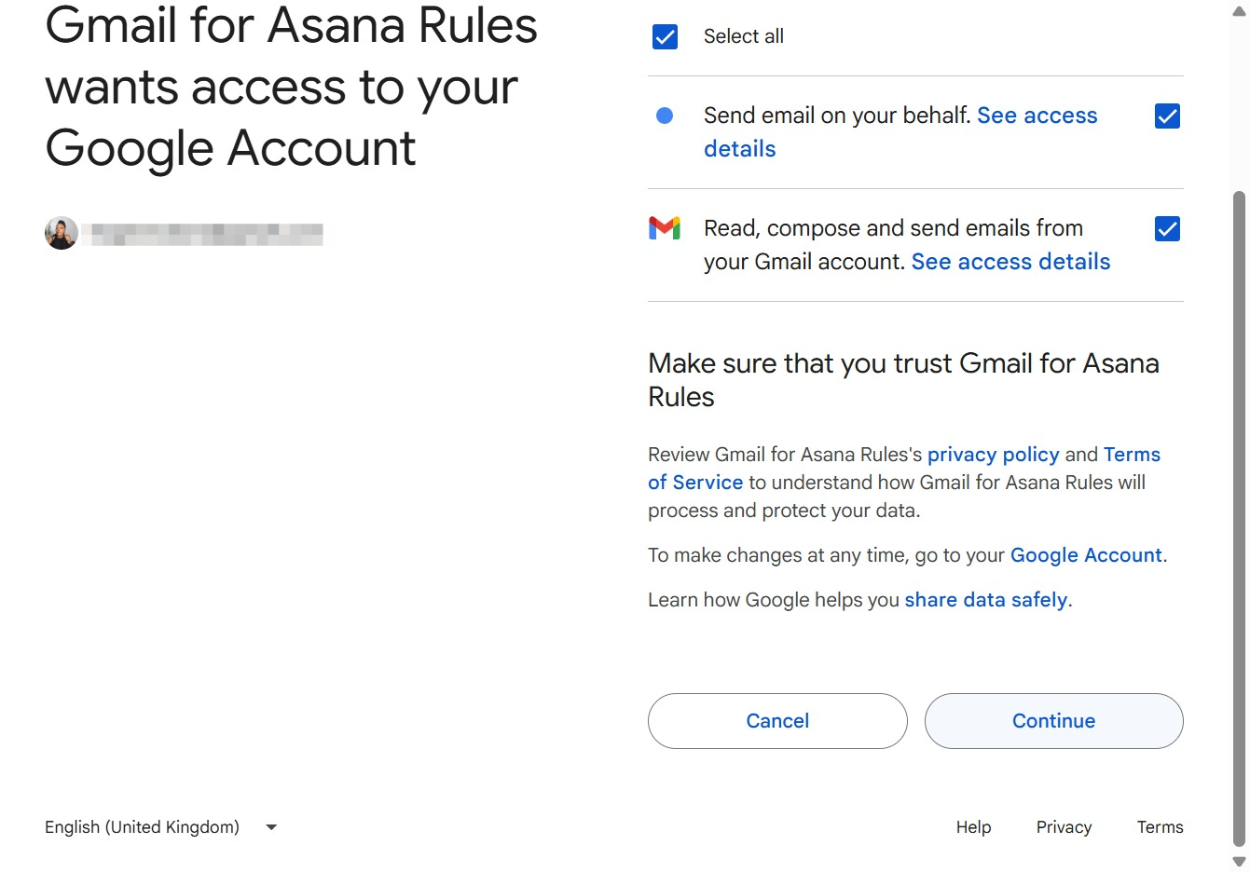
Task: Click the Gmail logo icon
Action: pos(665,228)
